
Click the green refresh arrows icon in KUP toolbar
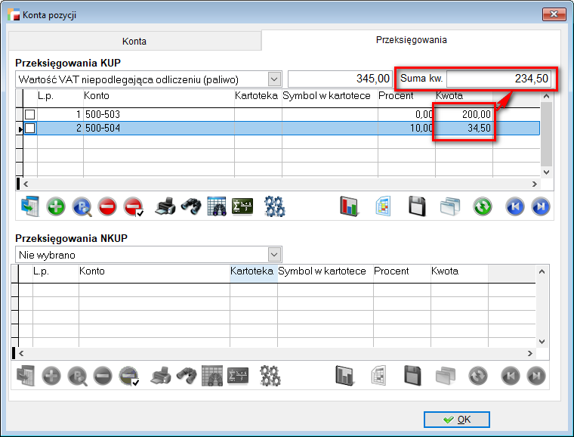(483, 206)
